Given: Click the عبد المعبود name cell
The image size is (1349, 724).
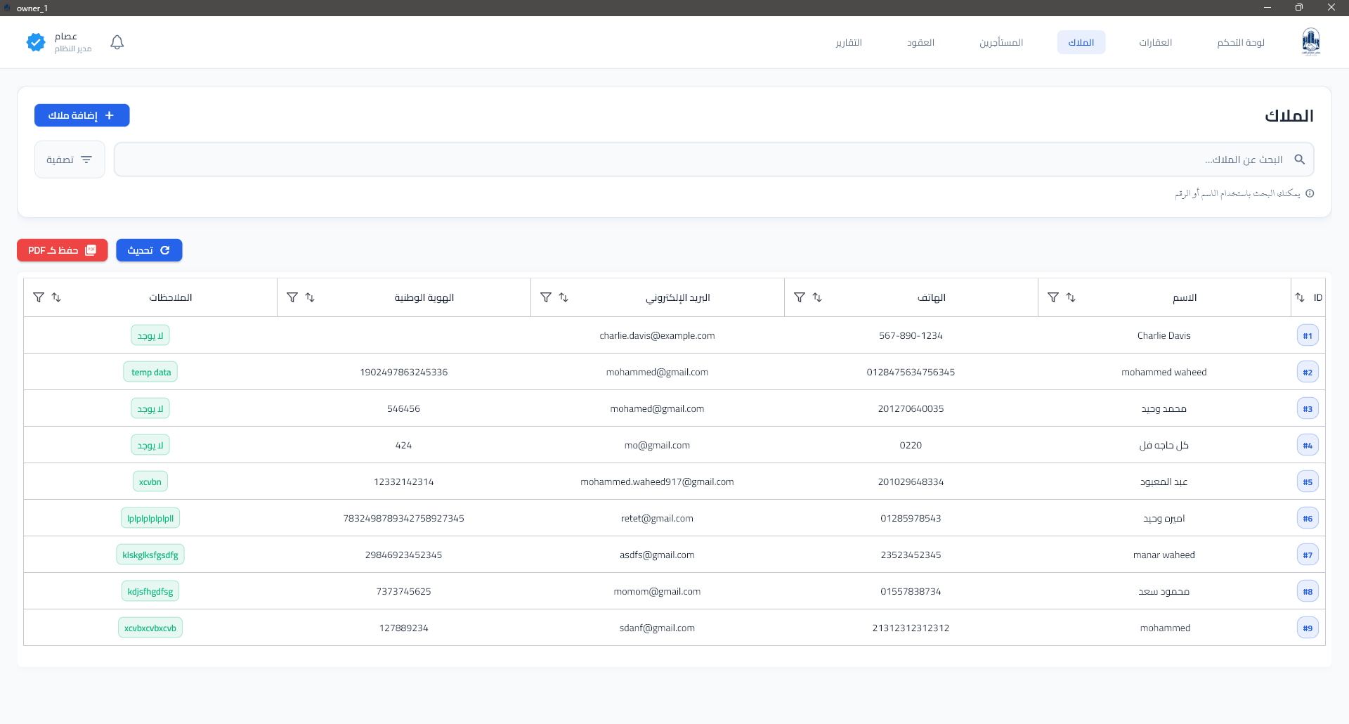Looking at the screenshot, I should 1164,481.
